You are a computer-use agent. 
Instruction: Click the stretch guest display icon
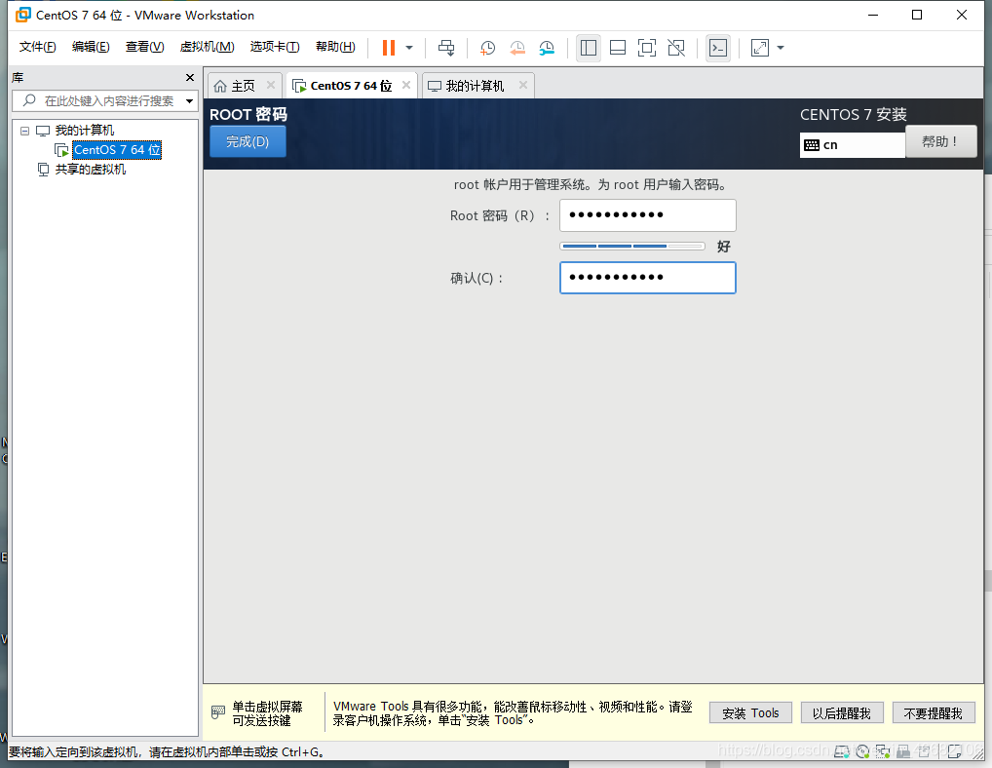760,48
